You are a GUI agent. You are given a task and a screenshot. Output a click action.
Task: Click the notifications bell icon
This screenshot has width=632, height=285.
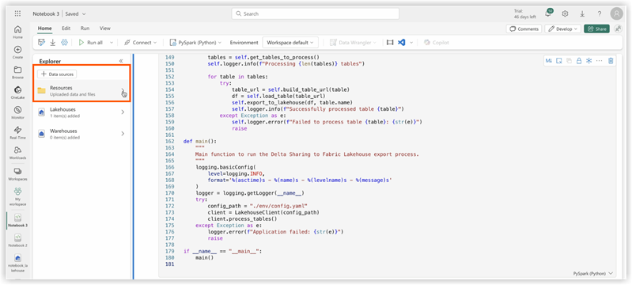pos(548,13)
